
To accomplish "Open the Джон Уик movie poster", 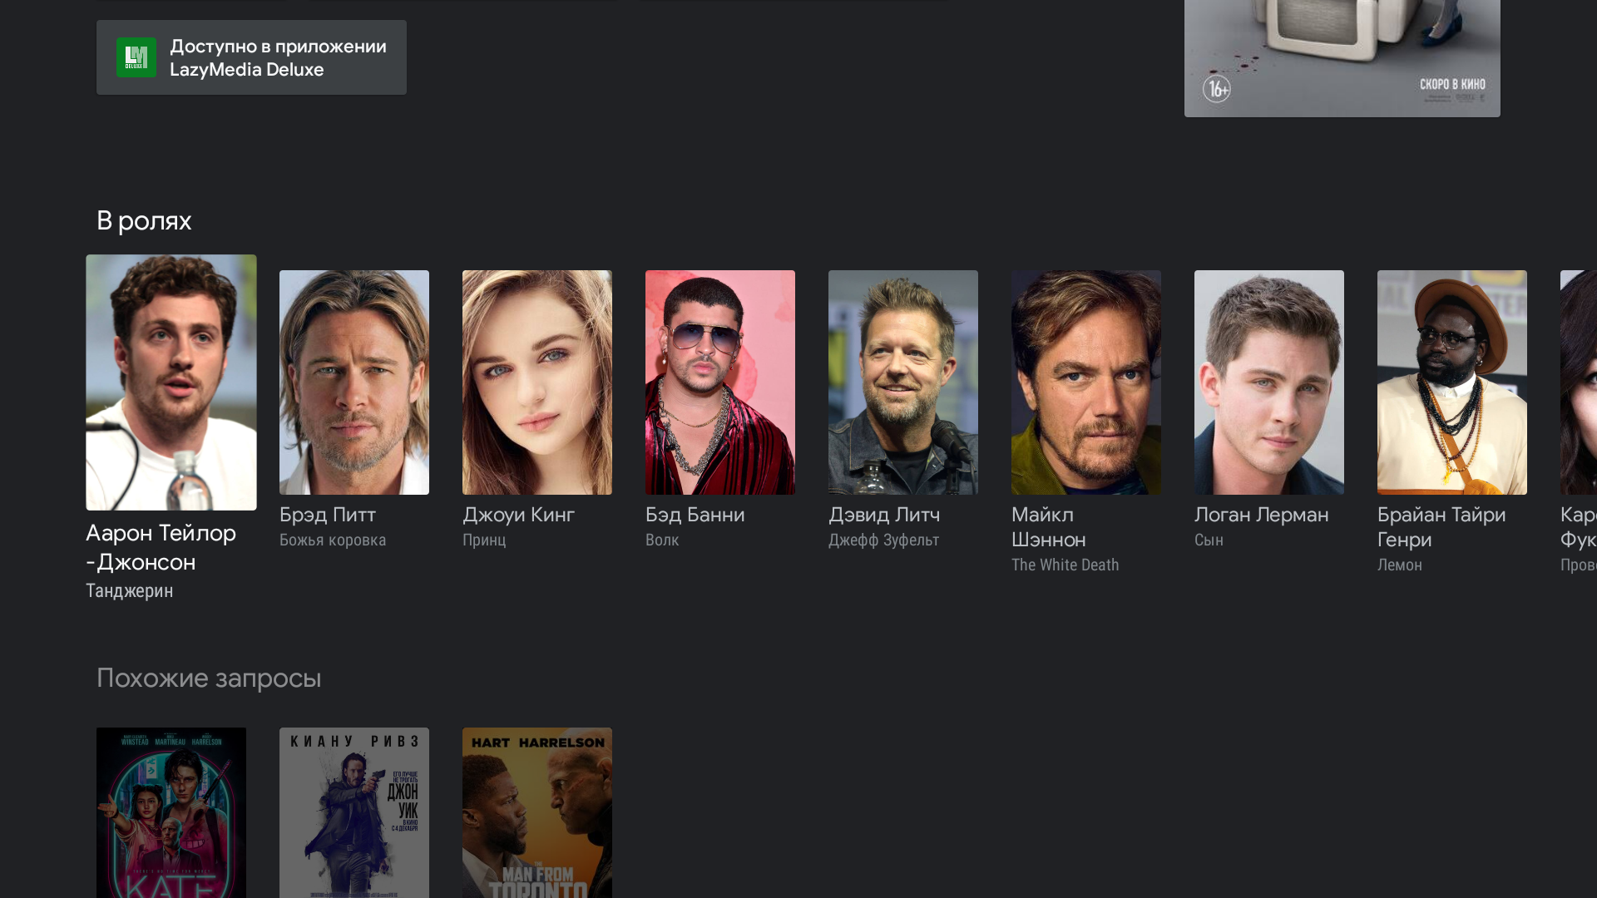I will tap(354, 813).
